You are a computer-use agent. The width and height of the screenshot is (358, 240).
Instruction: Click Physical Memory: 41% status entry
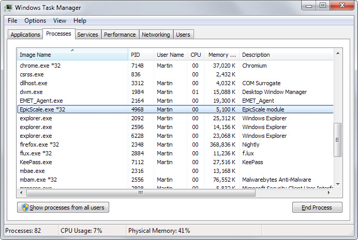point(159,231)
